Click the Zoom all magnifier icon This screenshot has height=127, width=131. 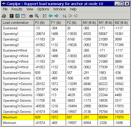coord(37,16)
